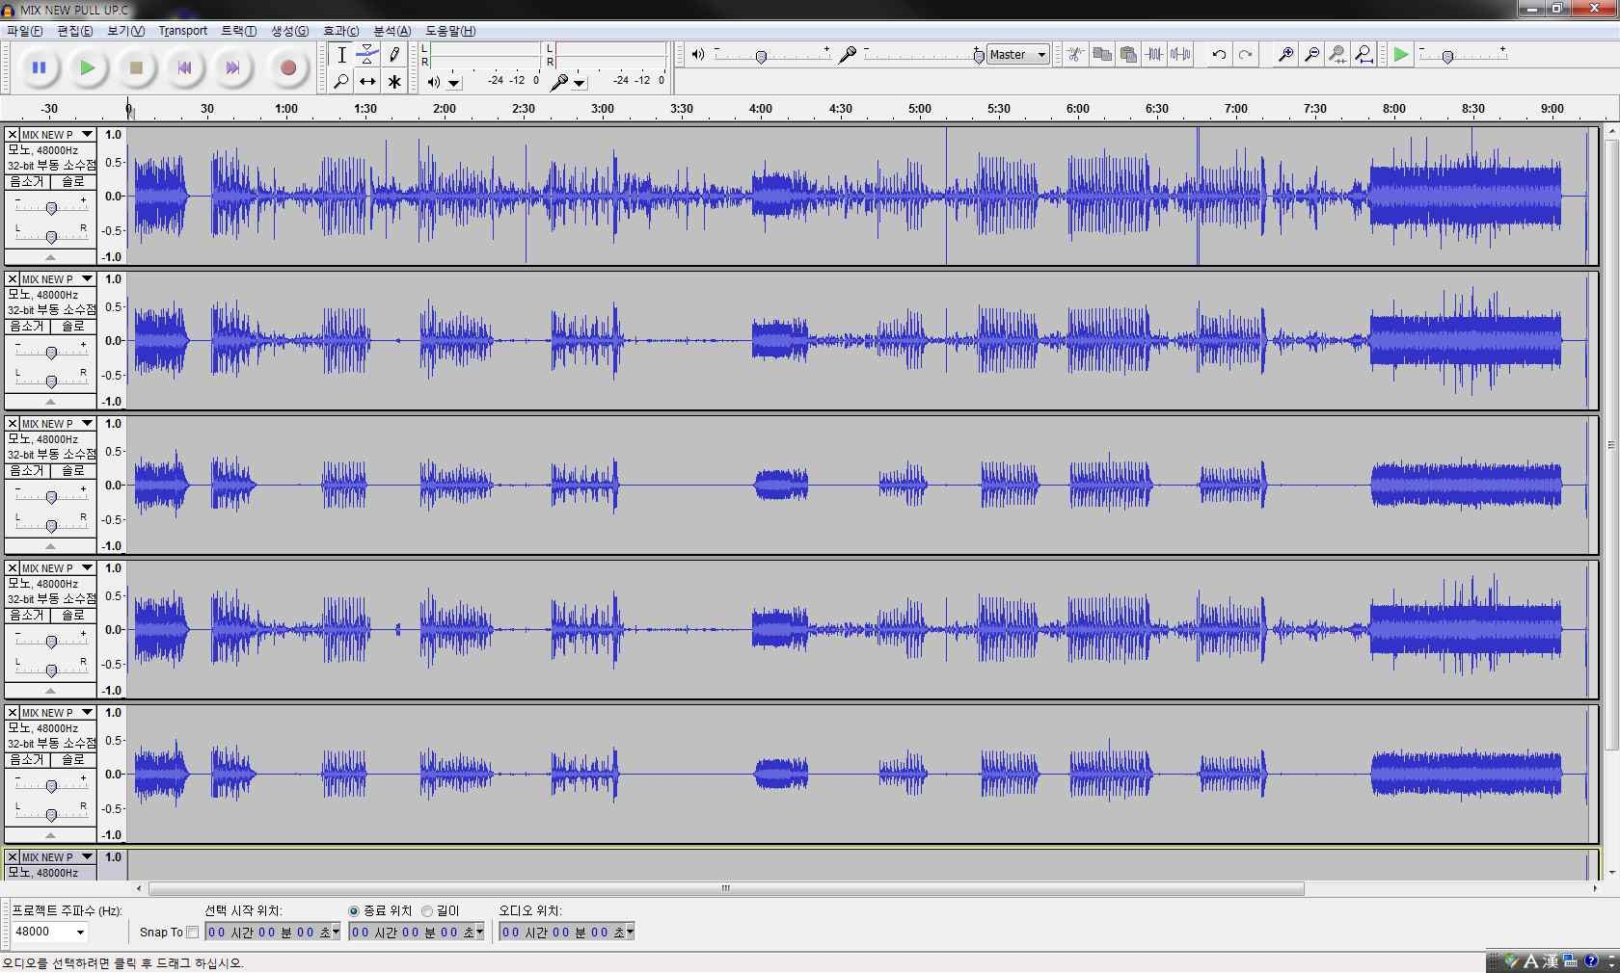Skip to start of the project
1620x973 pixels.
[184, 67]
